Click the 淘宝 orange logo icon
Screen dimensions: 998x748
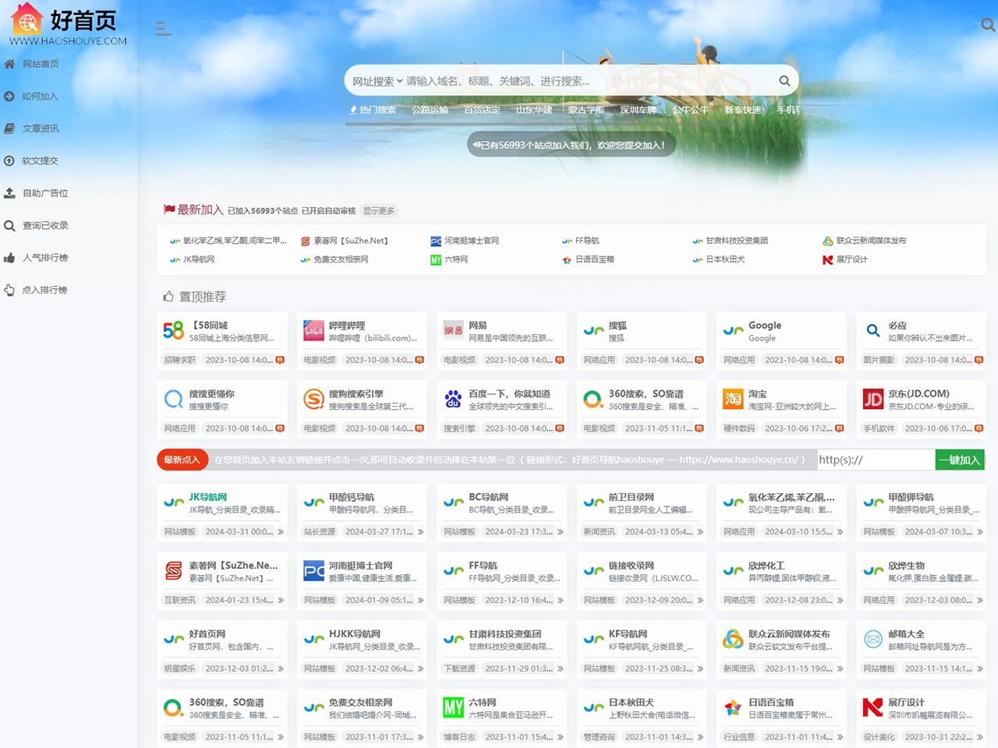point(733,400)
